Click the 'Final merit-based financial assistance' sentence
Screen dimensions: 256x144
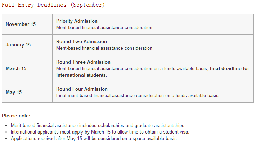click(x=138, y=96)
